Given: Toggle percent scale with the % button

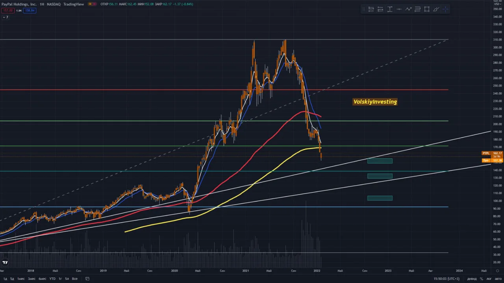Looking at the screenshot, I should click(481, 279).
